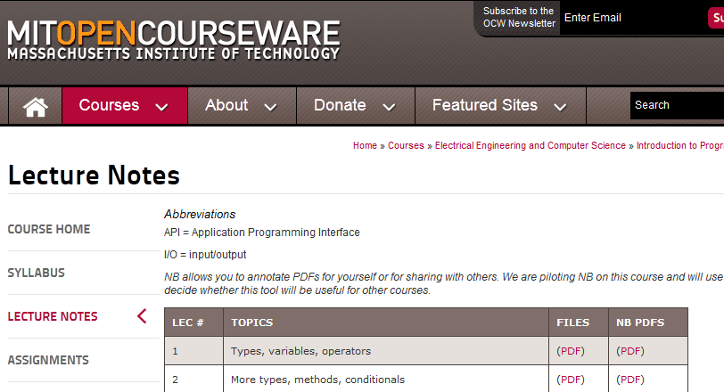Open the Featured Sites menu item
This screenshot has height=392, width=724.
(485, 105)
